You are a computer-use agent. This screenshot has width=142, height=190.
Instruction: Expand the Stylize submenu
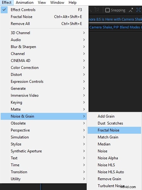44,144
